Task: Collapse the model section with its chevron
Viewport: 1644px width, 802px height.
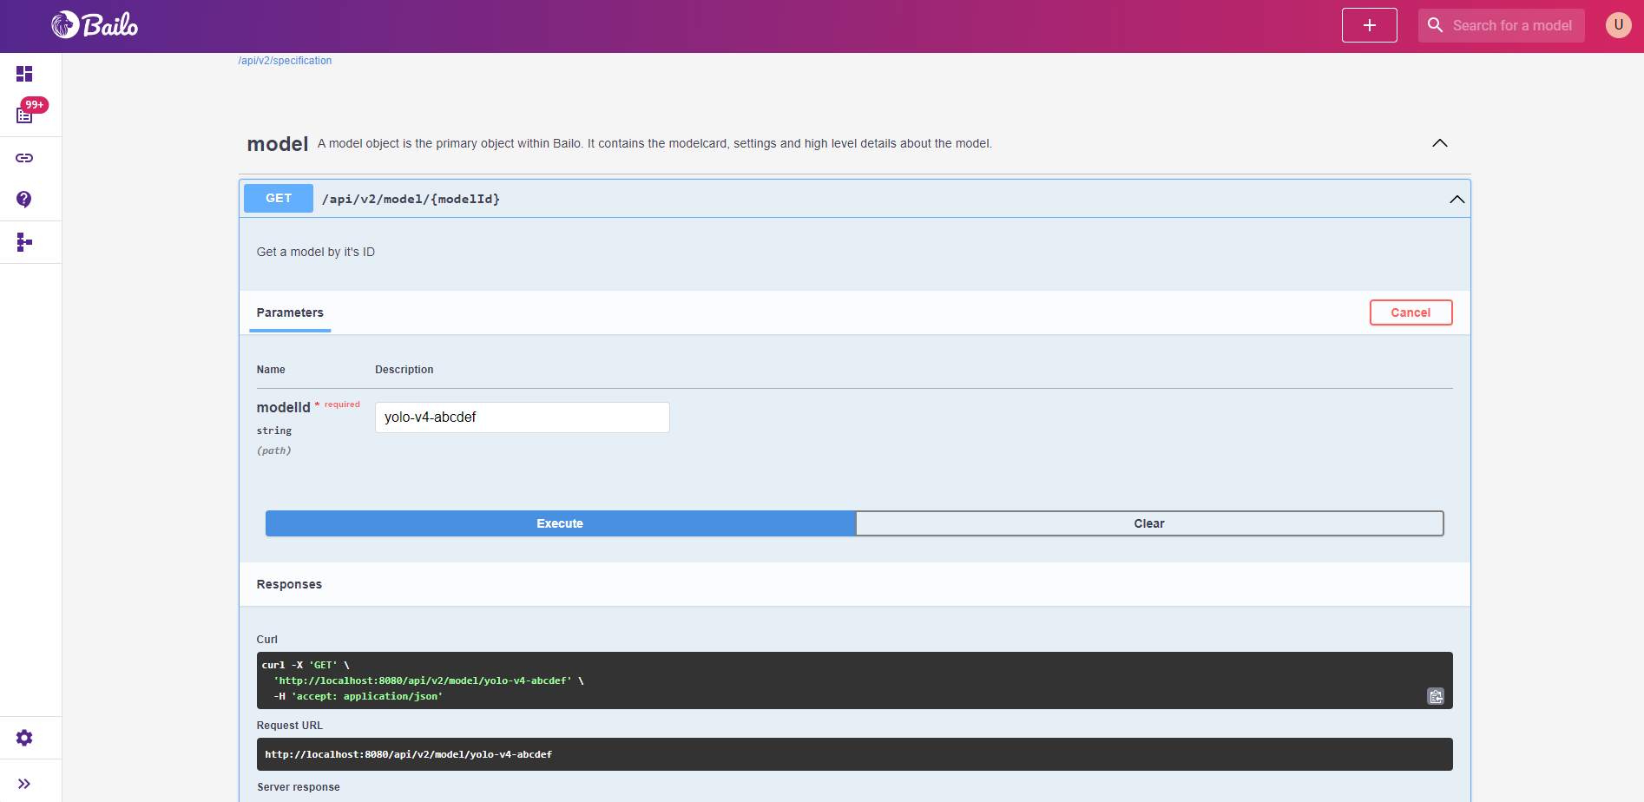Action: (x=1440, y=143)
